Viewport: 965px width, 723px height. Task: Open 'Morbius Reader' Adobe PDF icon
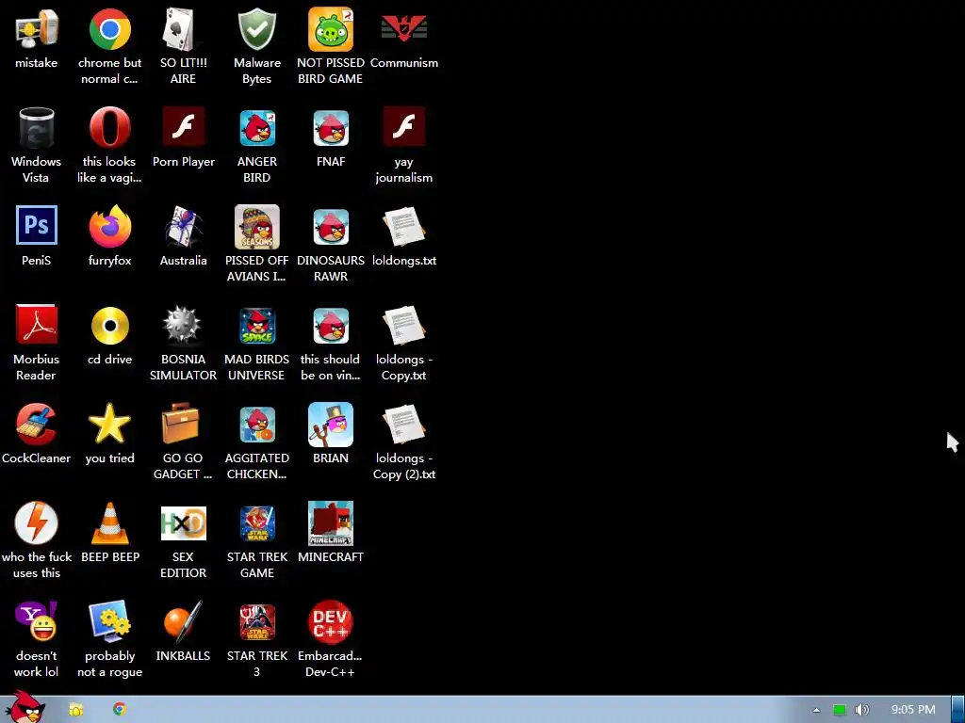point(37,324)
